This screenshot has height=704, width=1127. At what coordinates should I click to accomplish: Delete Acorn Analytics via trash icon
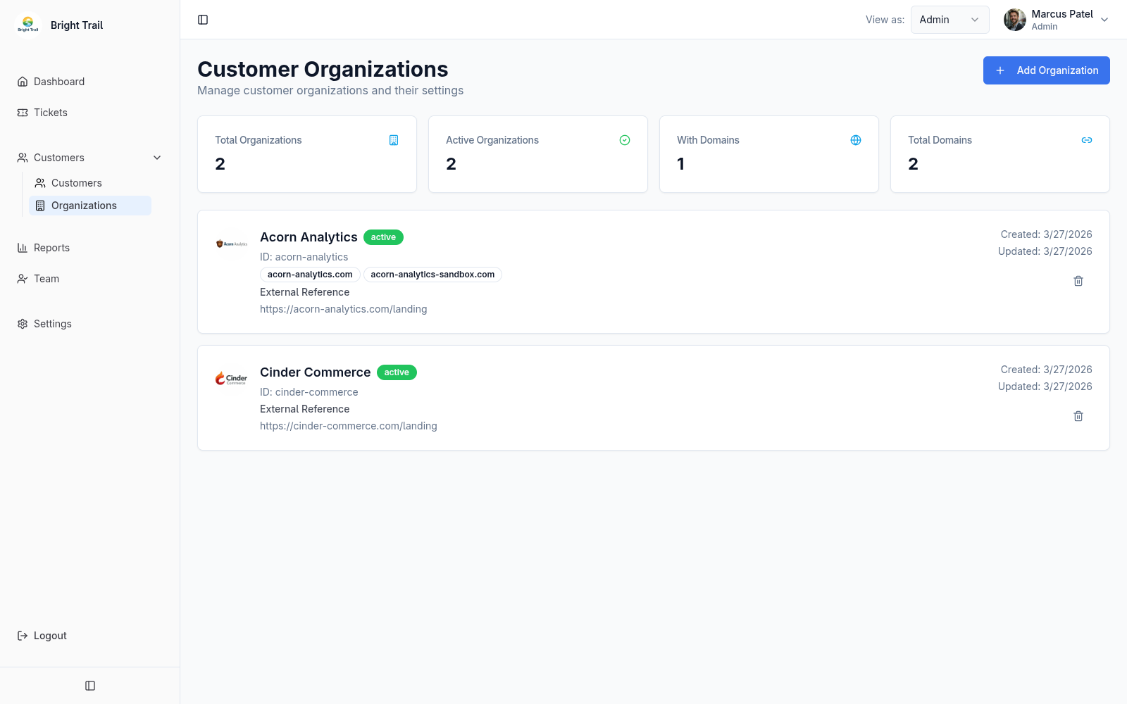tap(1078, 281)
